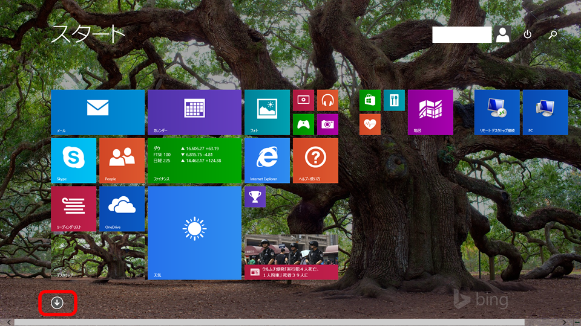Launch Skype from its tile
Screen dimensions: 581x326
click(73, 160)
